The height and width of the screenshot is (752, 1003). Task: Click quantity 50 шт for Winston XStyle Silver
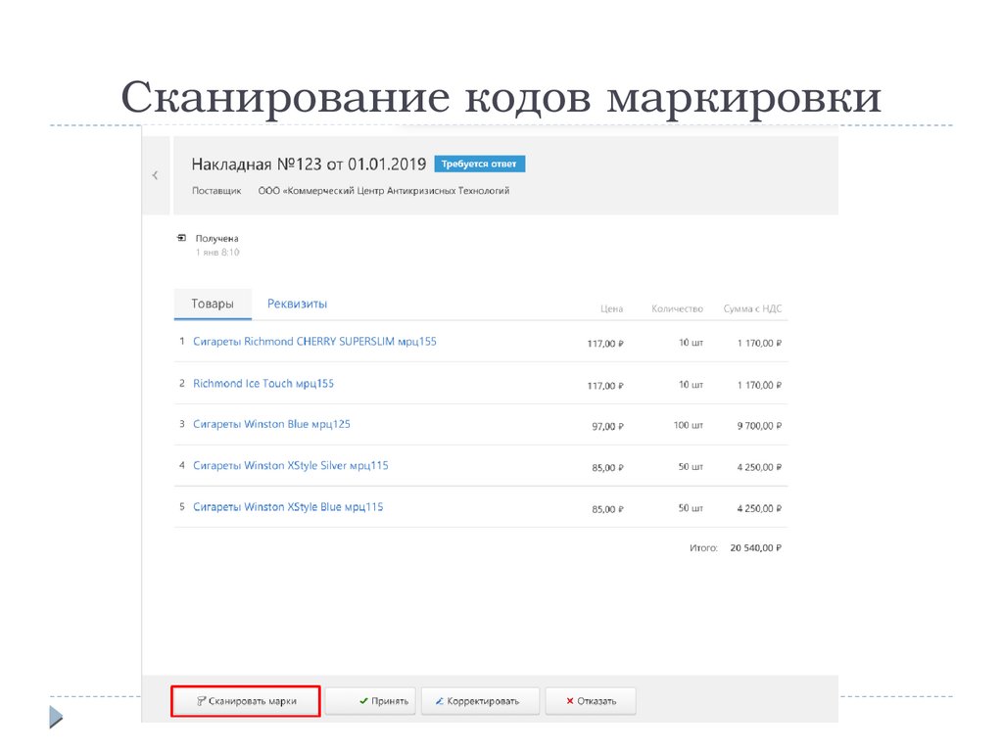pyautogui.click(x=691, y=467)
